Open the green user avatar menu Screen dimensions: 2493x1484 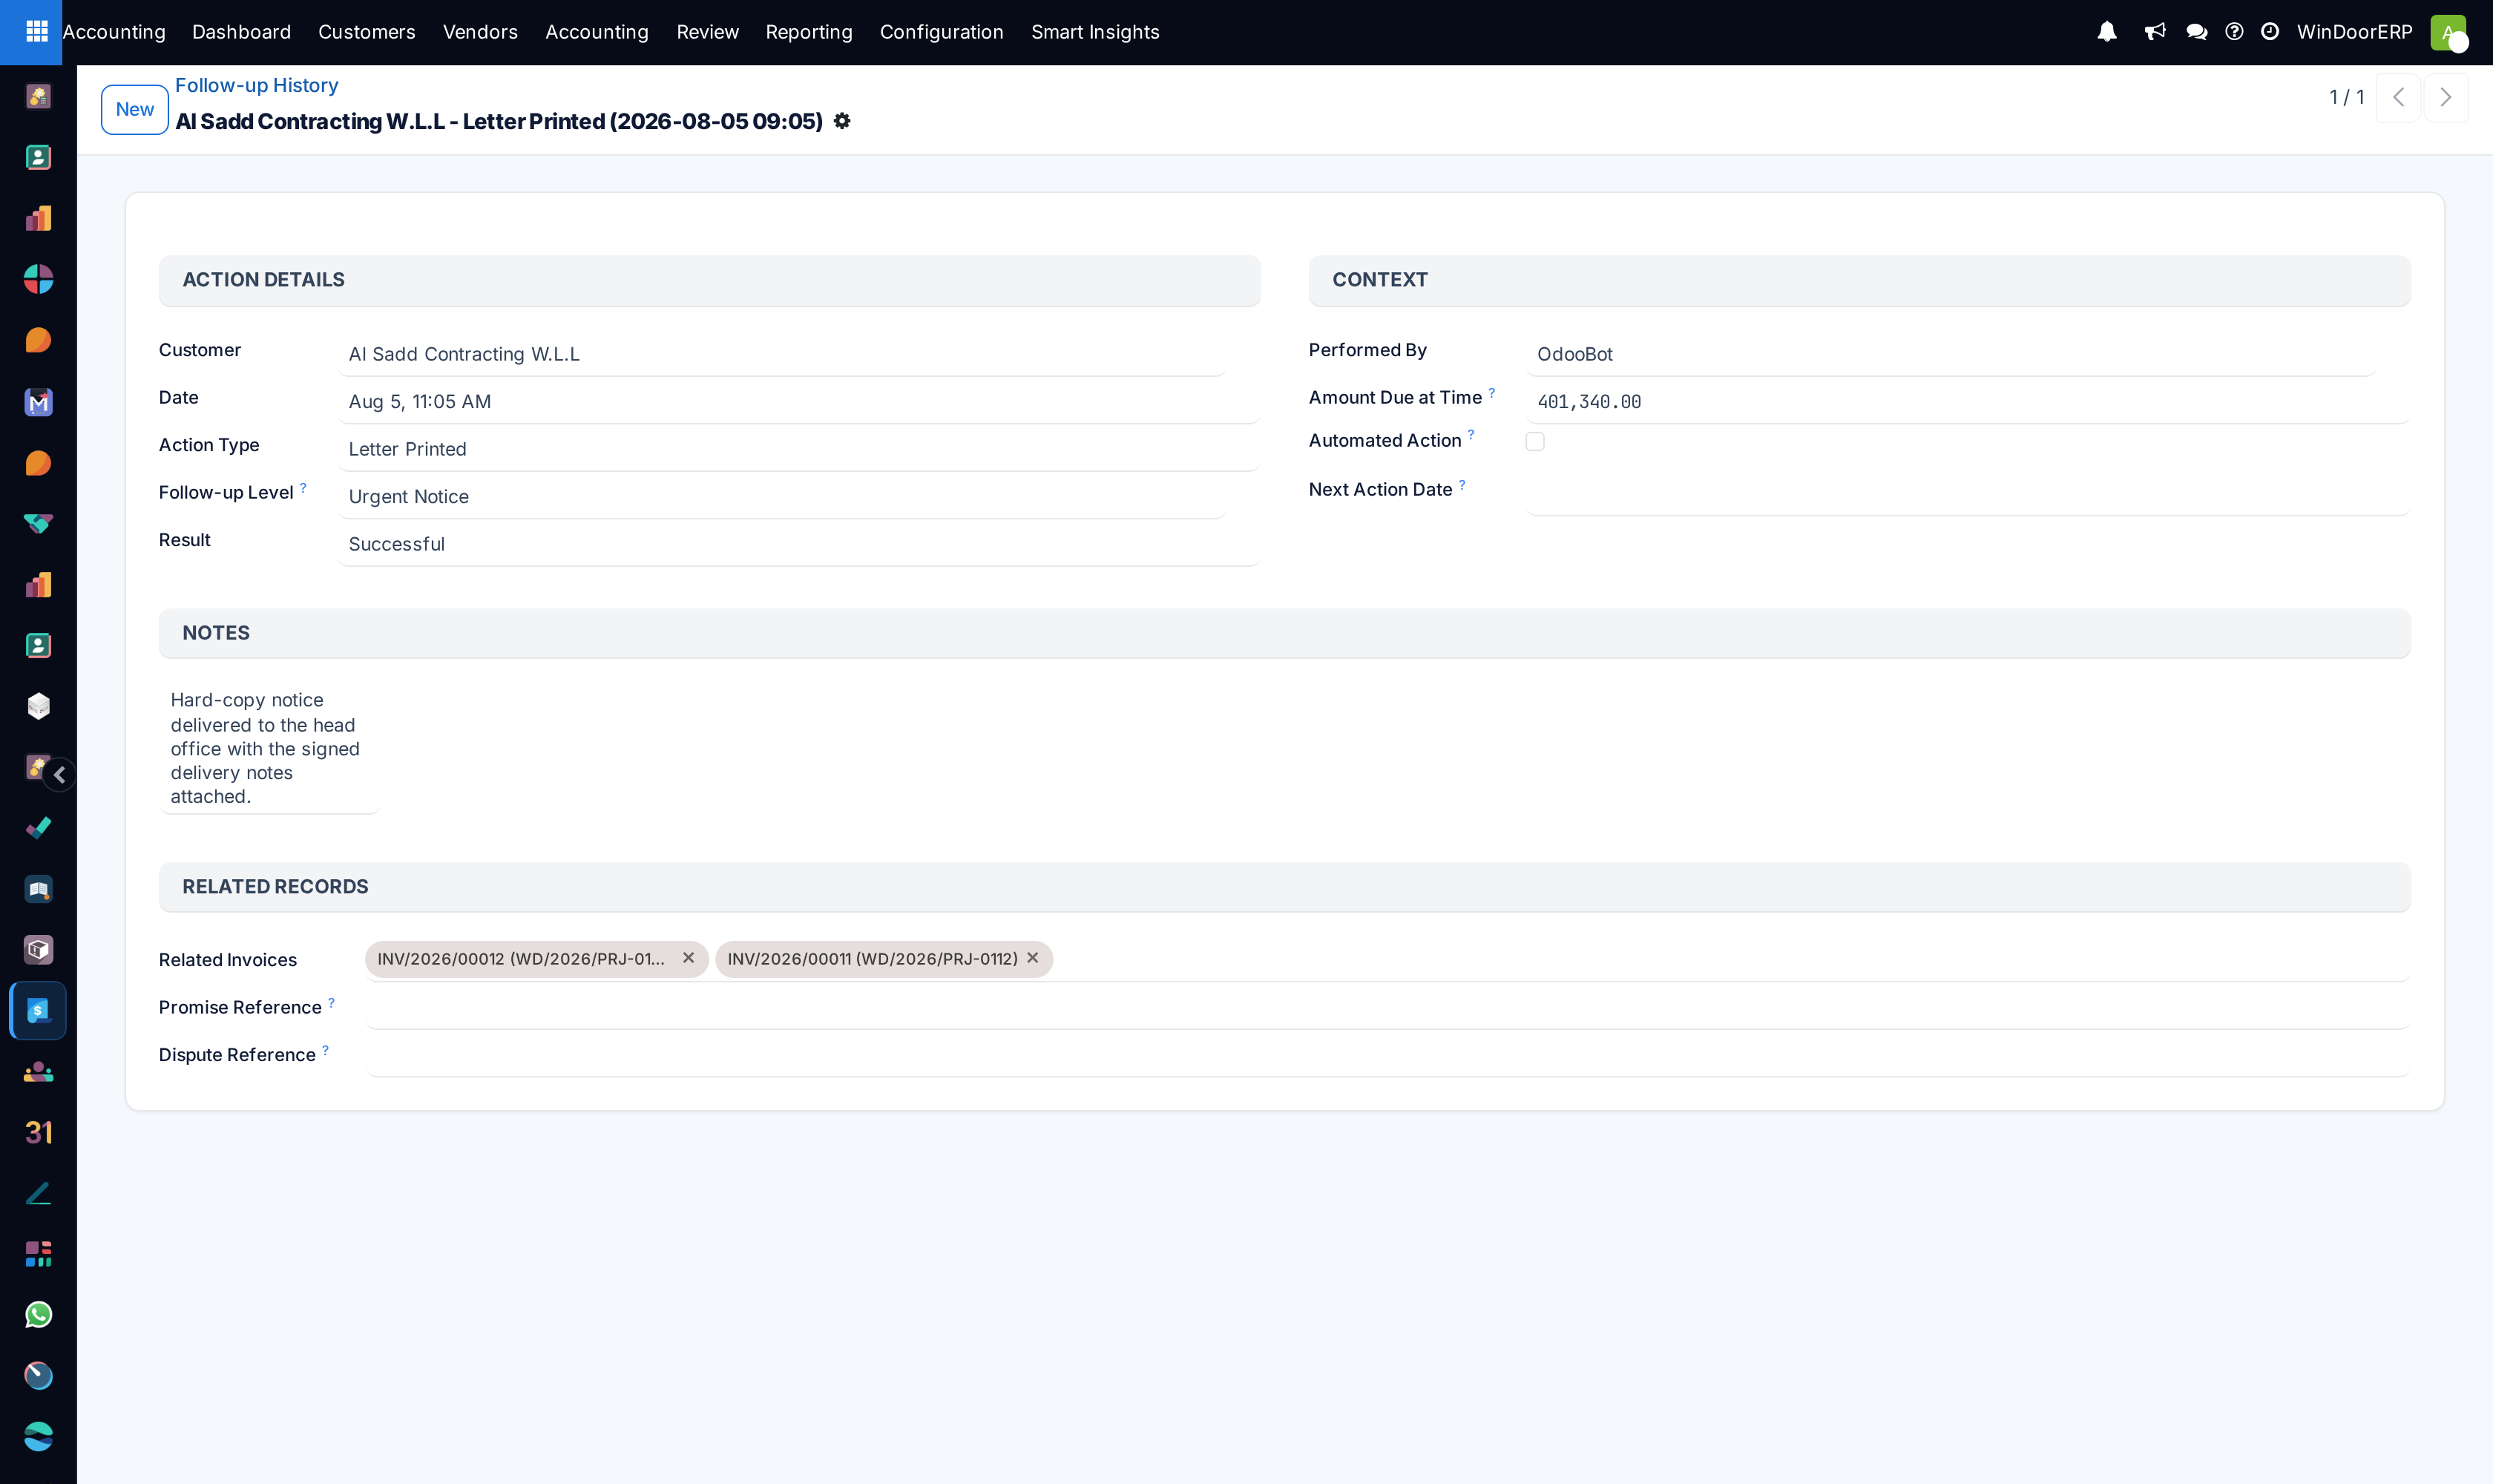pos(2448,32)
